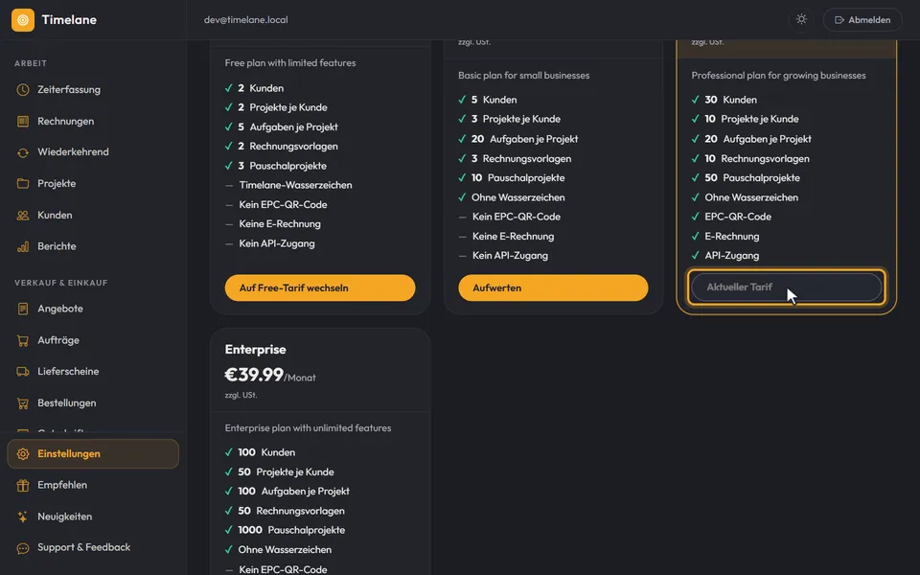Click 'Professional plan for growing businesses' text

point(778,75)
